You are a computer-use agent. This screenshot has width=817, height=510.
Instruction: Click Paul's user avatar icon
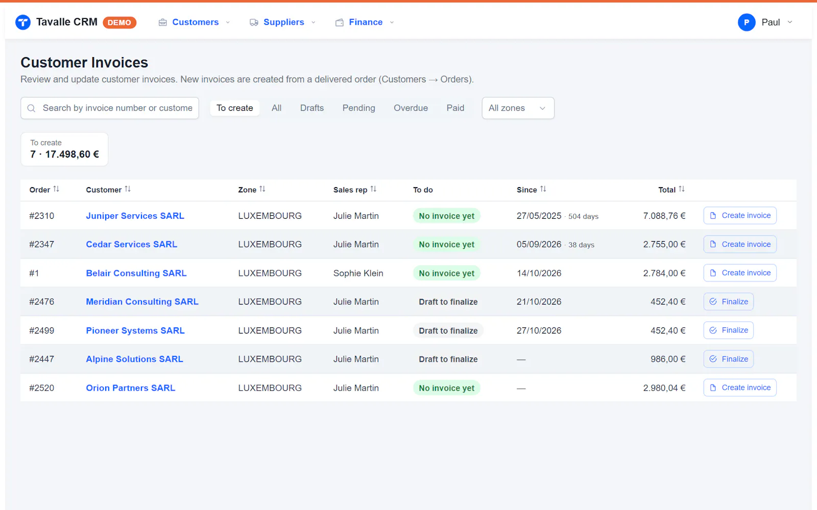point(747,22)
